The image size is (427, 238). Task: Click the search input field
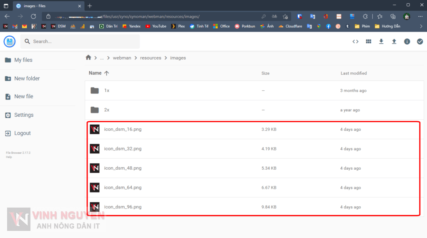83,42
